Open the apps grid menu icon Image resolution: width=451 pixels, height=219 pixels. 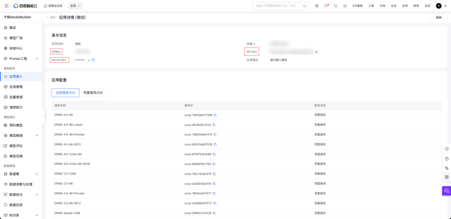tap(7, 6)
